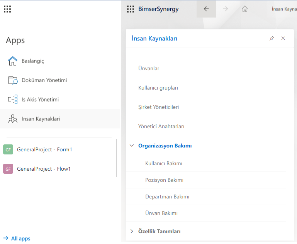Open Departman Bakımı item

tap(167, 197)
